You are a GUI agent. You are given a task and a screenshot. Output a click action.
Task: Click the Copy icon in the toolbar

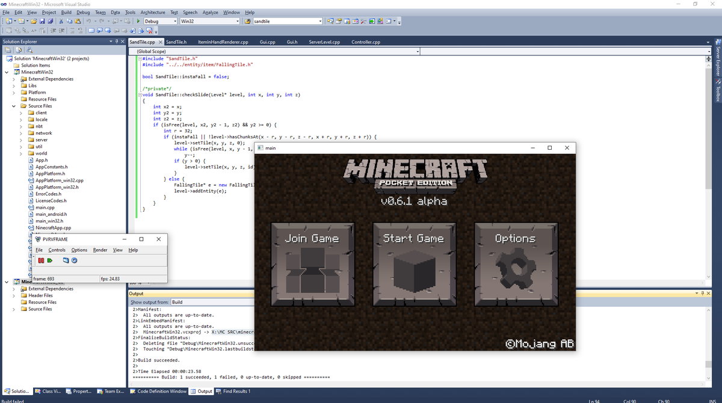pyautogui.click(x=70, y=21)
